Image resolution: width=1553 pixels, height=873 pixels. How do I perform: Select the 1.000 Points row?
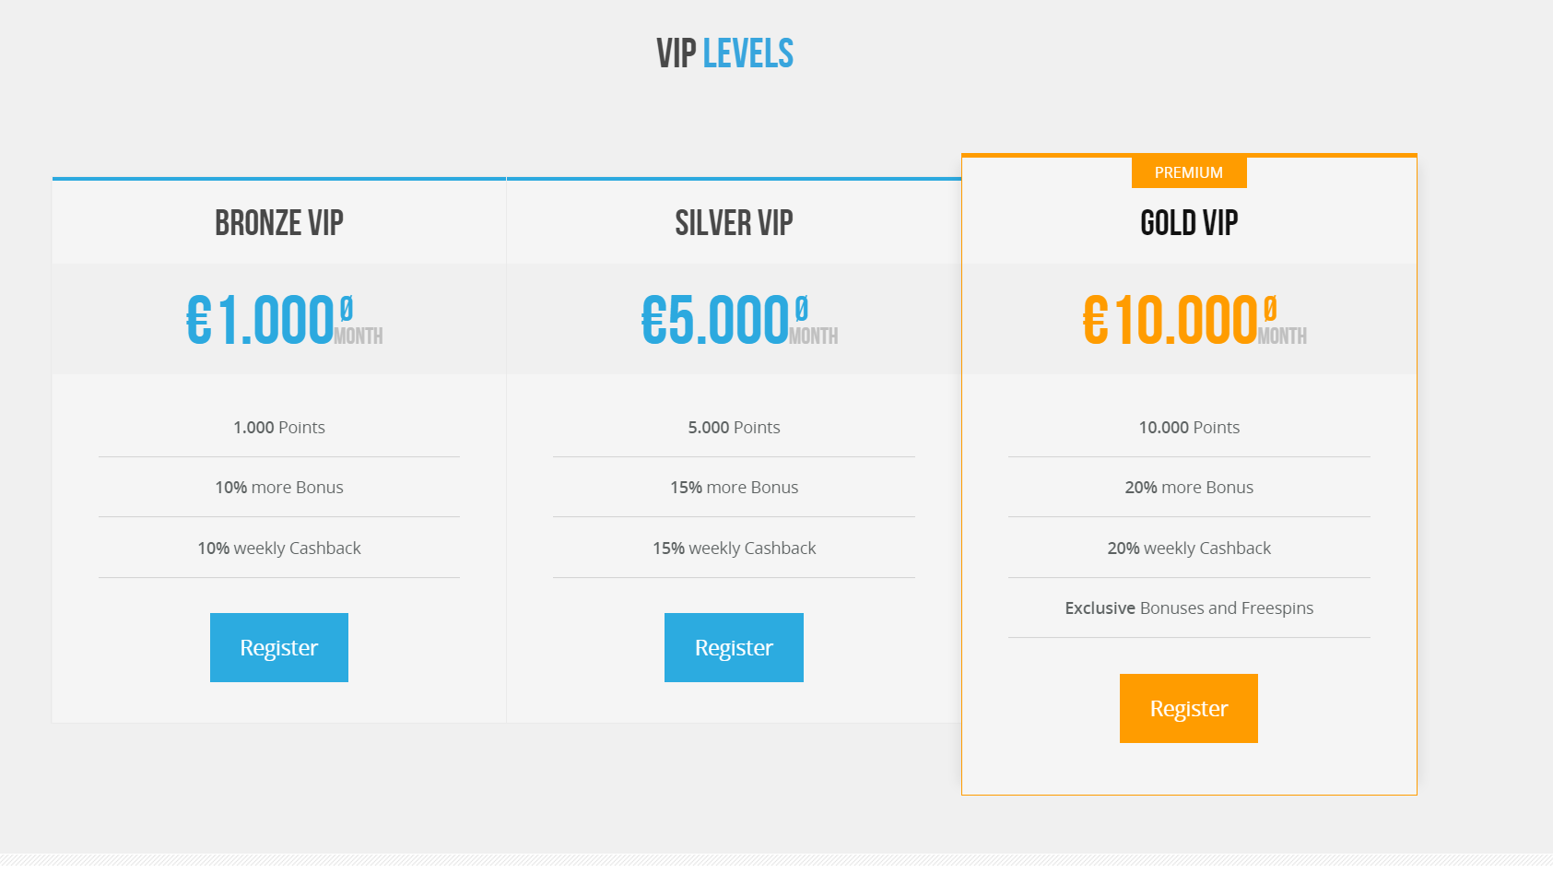point(279,427)
